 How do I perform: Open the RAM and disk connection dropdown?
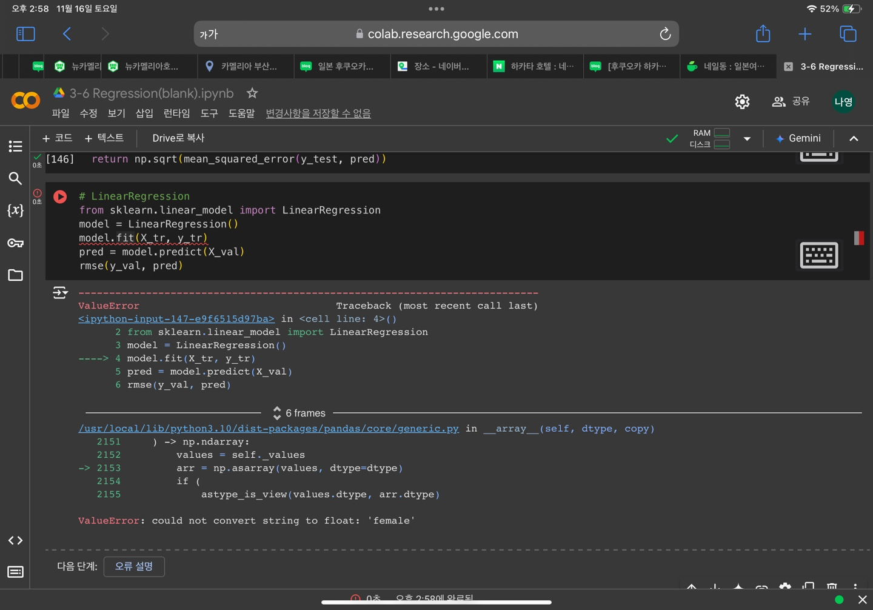point(747,139)
